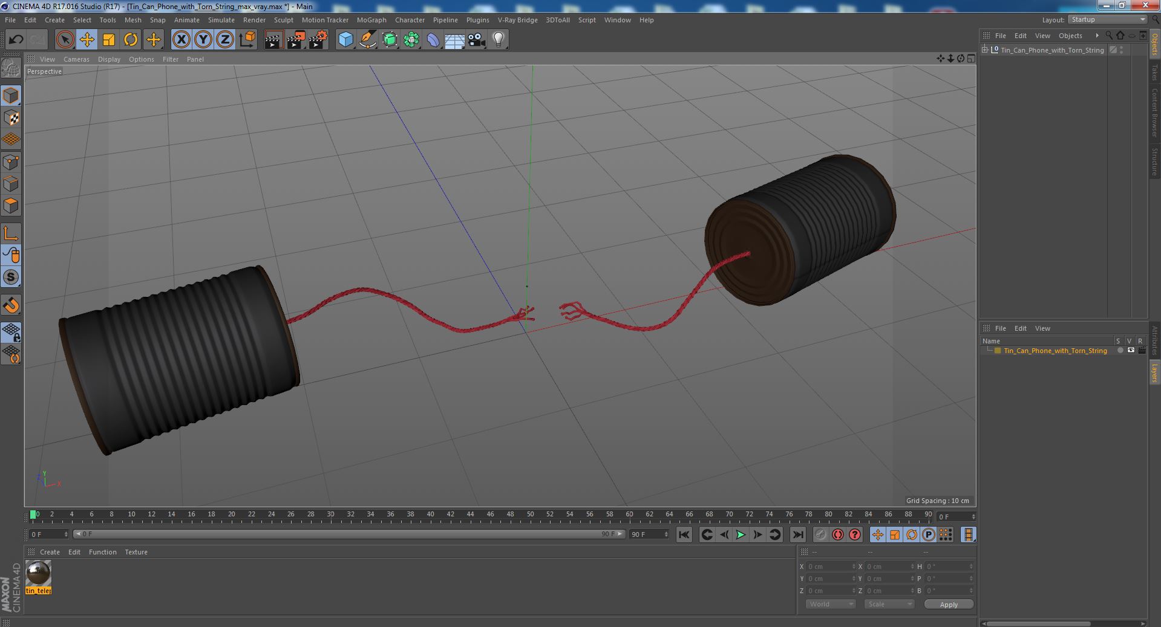Image resolution: width=1161 pixels, height=627 pixels.
Task: Toggle layer visibility for Tin_Can_Phone layer
Action: tap(1130, 351)
